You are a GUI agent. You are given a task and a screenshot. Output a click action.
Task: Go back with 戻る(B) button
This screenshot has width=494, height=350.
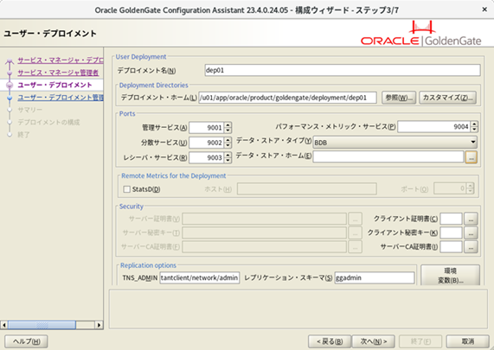(330, 341)
